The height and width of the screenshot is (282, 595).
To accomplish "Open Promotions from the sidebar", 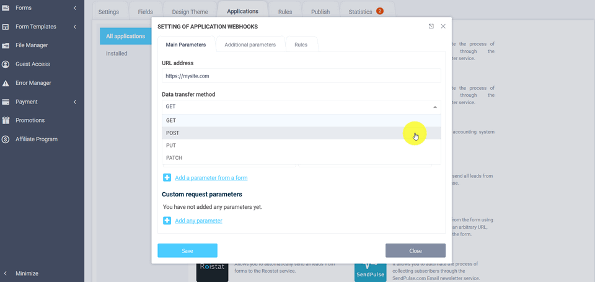I will [x=30, y=120].
